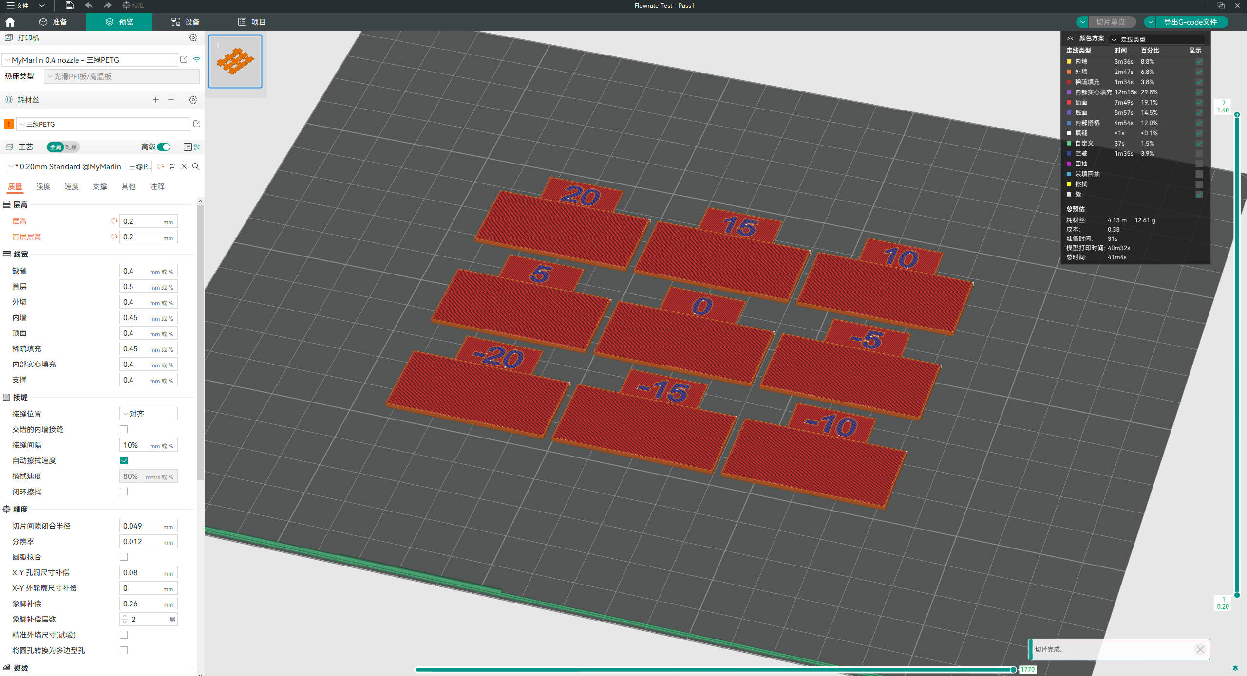
Task: Discard process preset changes X icon
Action: (184, 166)
